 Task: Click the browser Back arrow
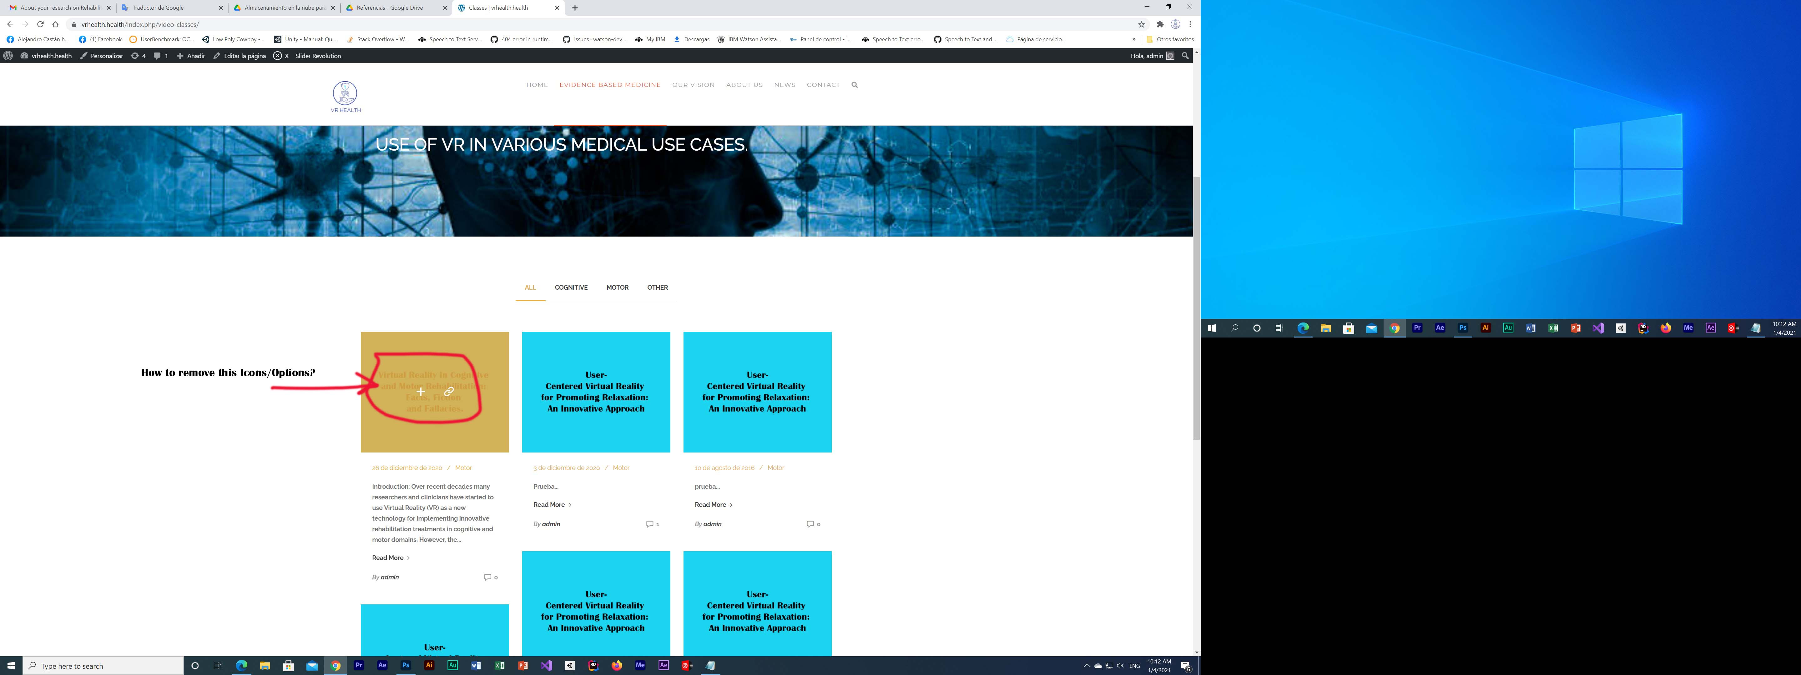pos(10,24)
